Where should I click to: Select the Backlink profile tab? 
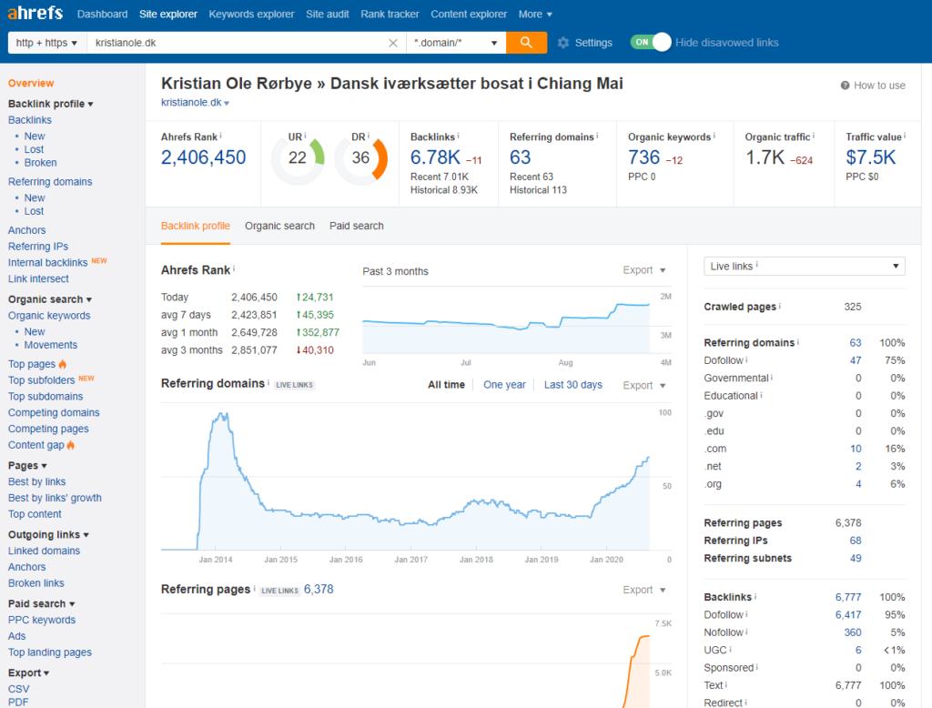tap(196, 226)
